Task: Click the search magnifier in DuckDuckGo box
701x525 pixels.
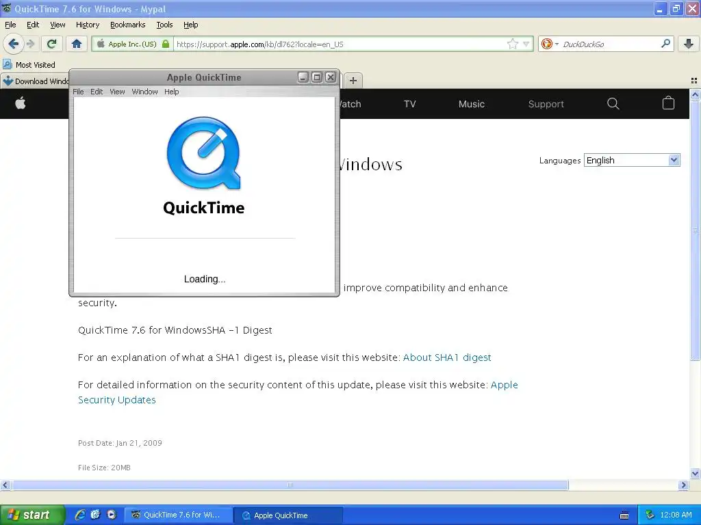Action: (x=665, y=44)
